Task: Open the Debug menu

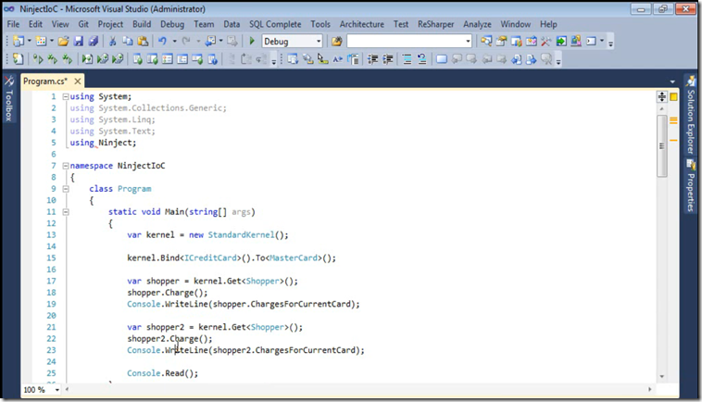Action: pyautogui.click(x=172, y=24)
